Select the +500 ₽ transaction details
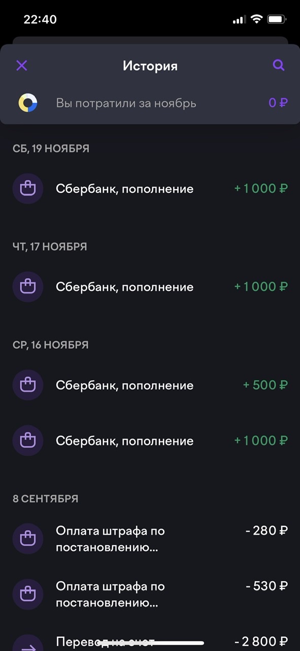 pos(150,385)
